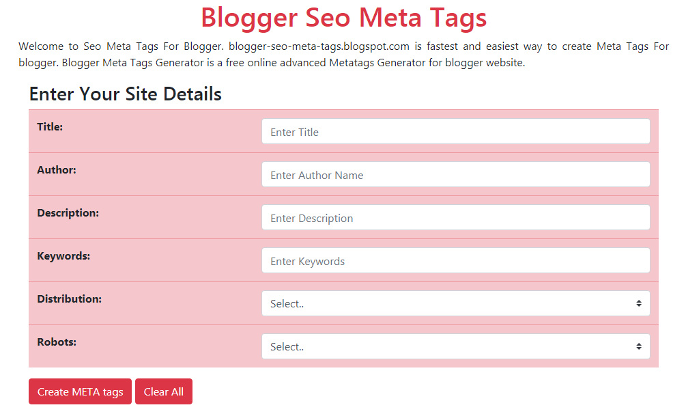This screenshot has height=416, width=686.
Task: Click the up-down arrow icon on Robots select
Action: (x=640, y=346)
